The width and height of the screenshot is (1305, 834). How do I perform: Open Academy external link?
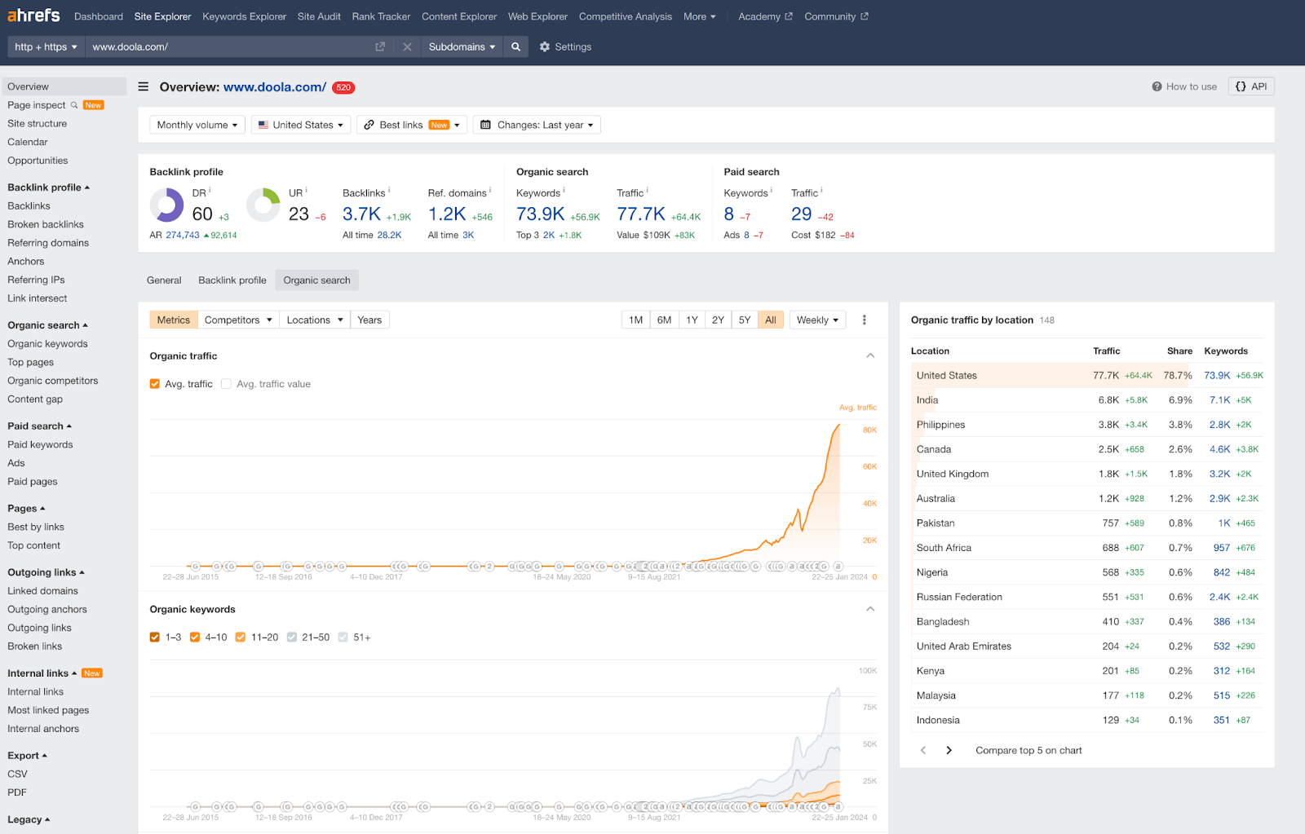(x=765, y=16)
